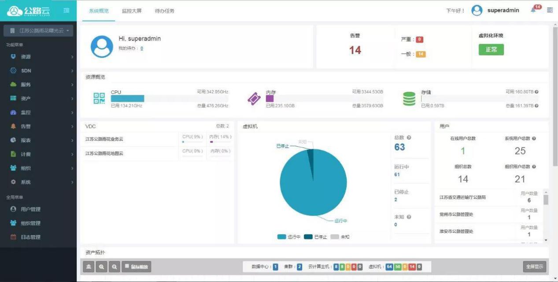
Task: Enable the 鼠标缩放 checkbox
Action: (127, 266)
